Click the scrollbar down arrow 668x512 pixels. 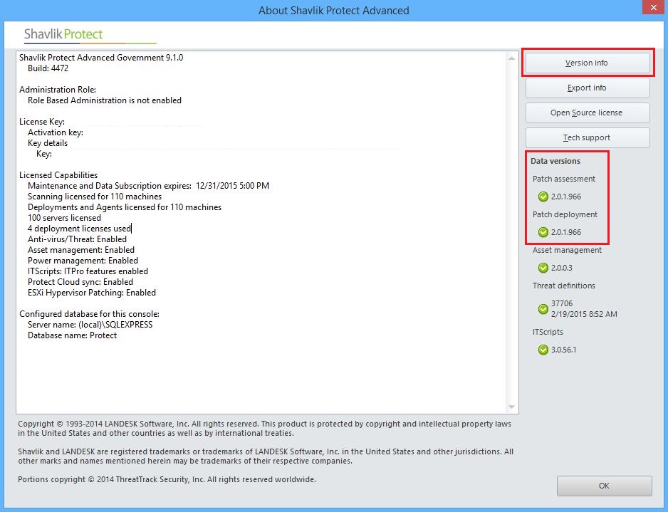pyautogui.click(x=510, y=408)
